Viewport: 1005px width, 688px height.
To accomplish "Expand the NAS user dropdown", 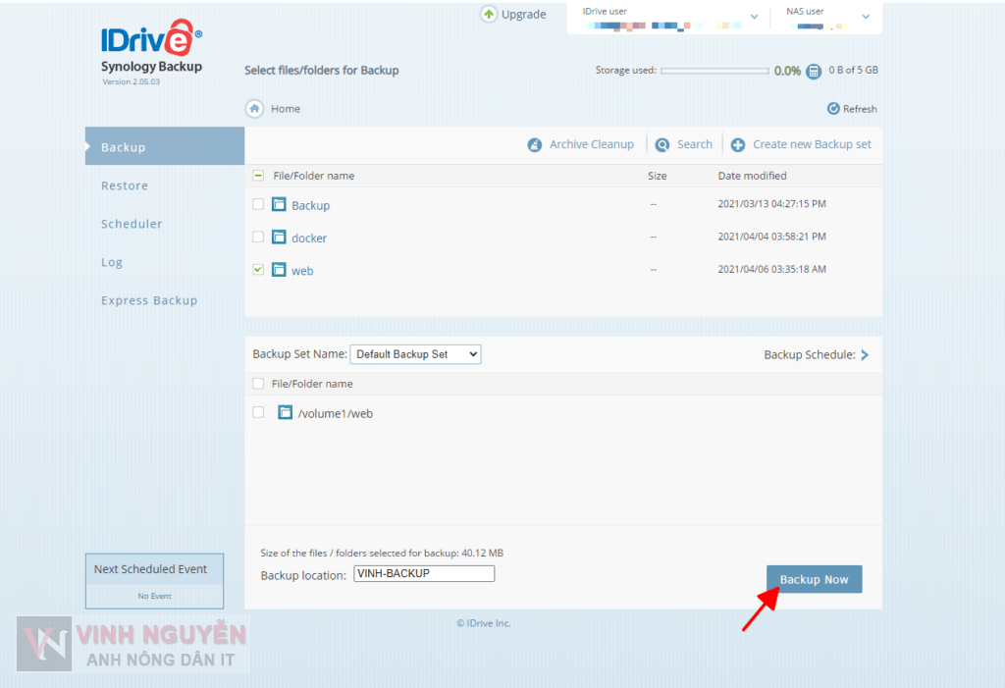I will [x=866, y=17].
